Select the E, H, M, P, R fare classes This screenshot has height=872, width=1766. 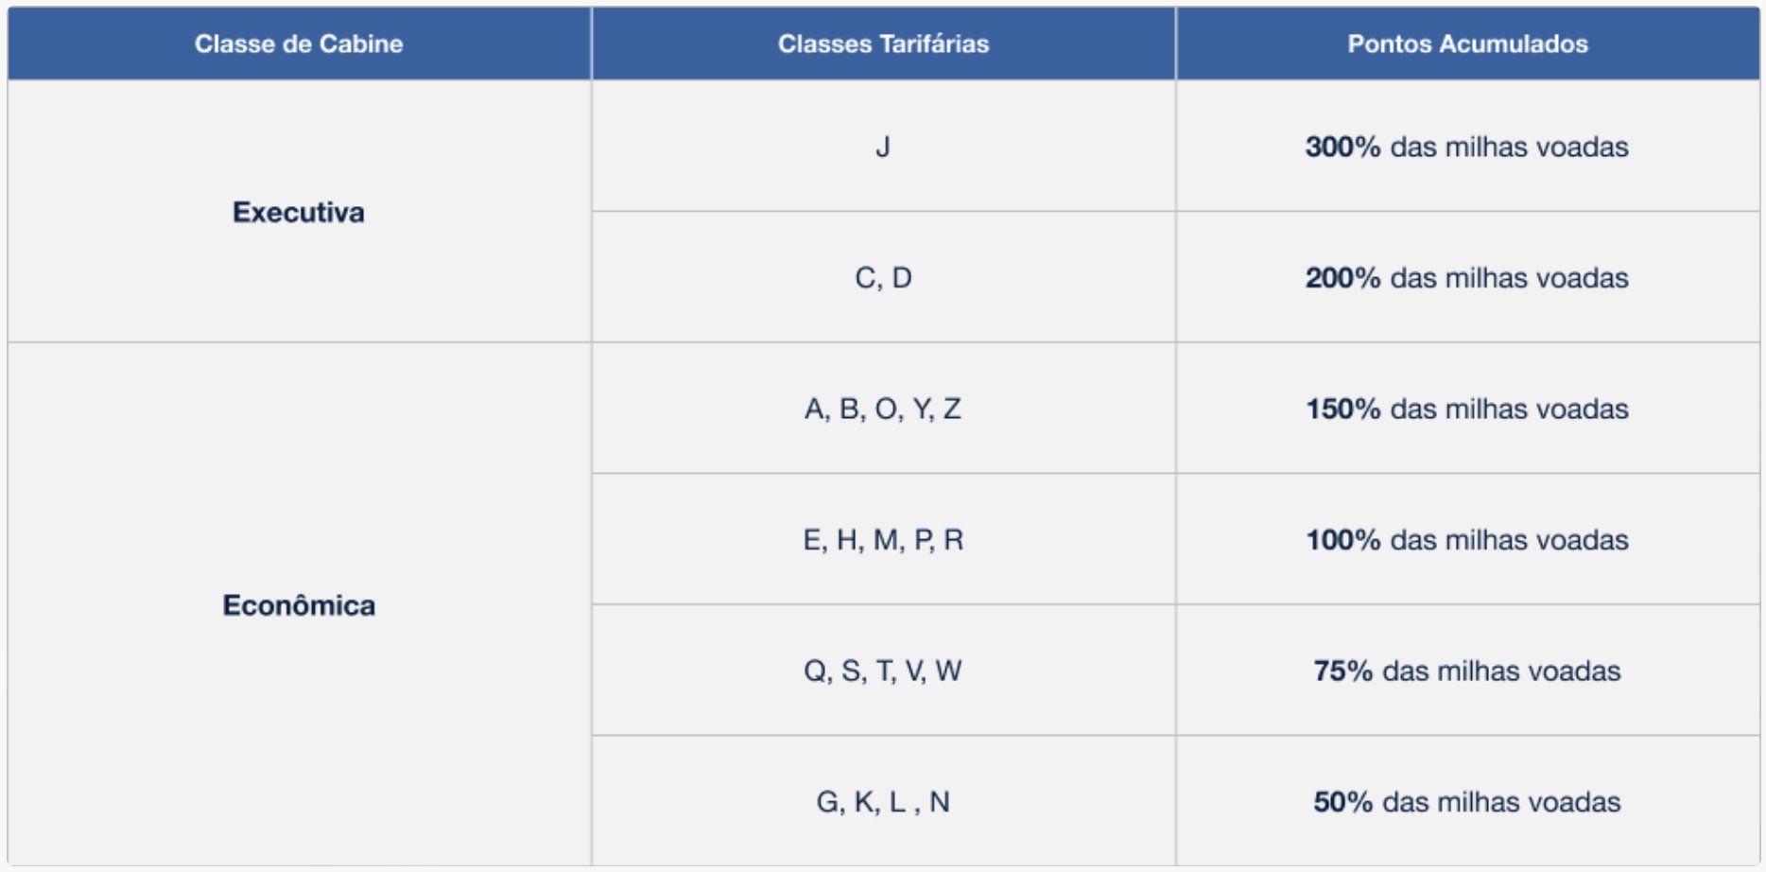pos(883,540)
